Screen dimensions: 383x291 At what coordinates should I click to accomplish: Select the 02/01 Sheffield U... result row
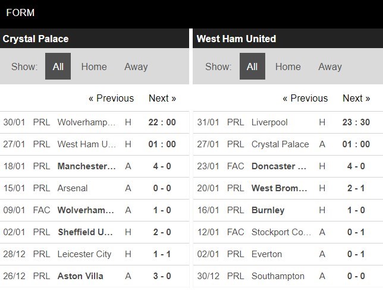point(95,232)
